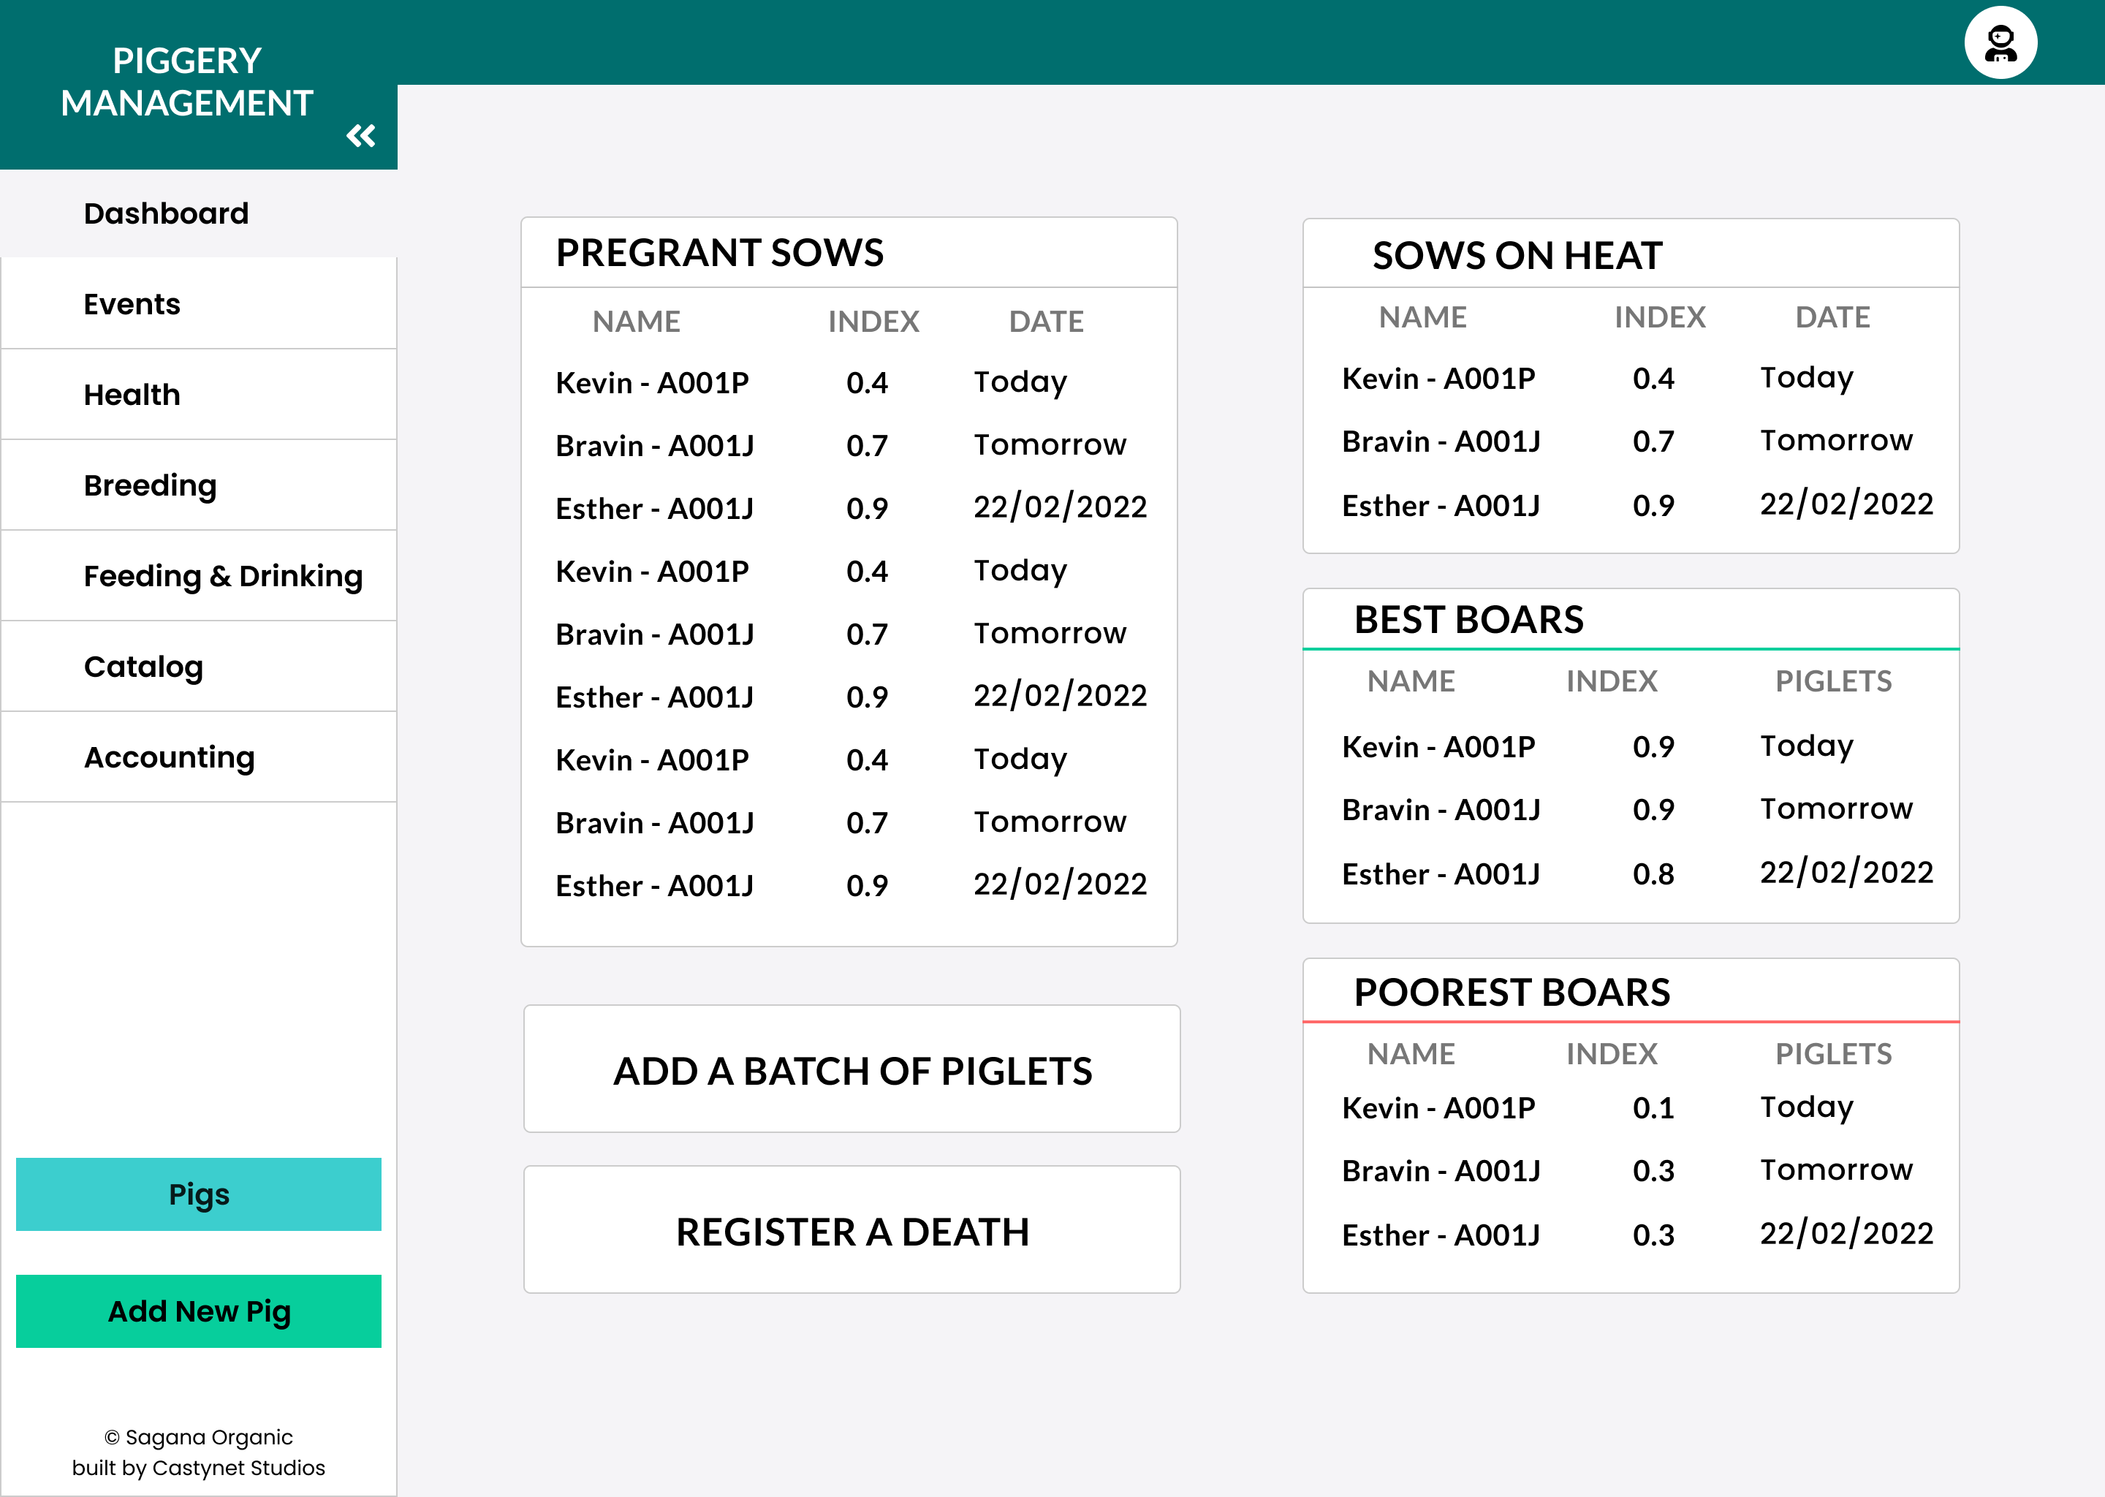Click the Register a Death button
2105x1497 pixels.
pyautogui.click(x=852, y=1231)
